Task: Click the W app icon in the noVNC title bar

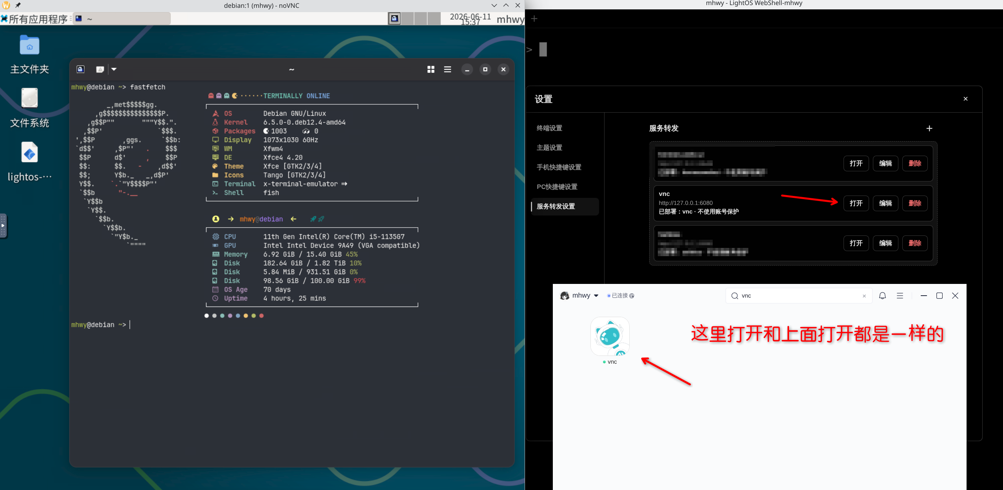Action: point(6,5)
